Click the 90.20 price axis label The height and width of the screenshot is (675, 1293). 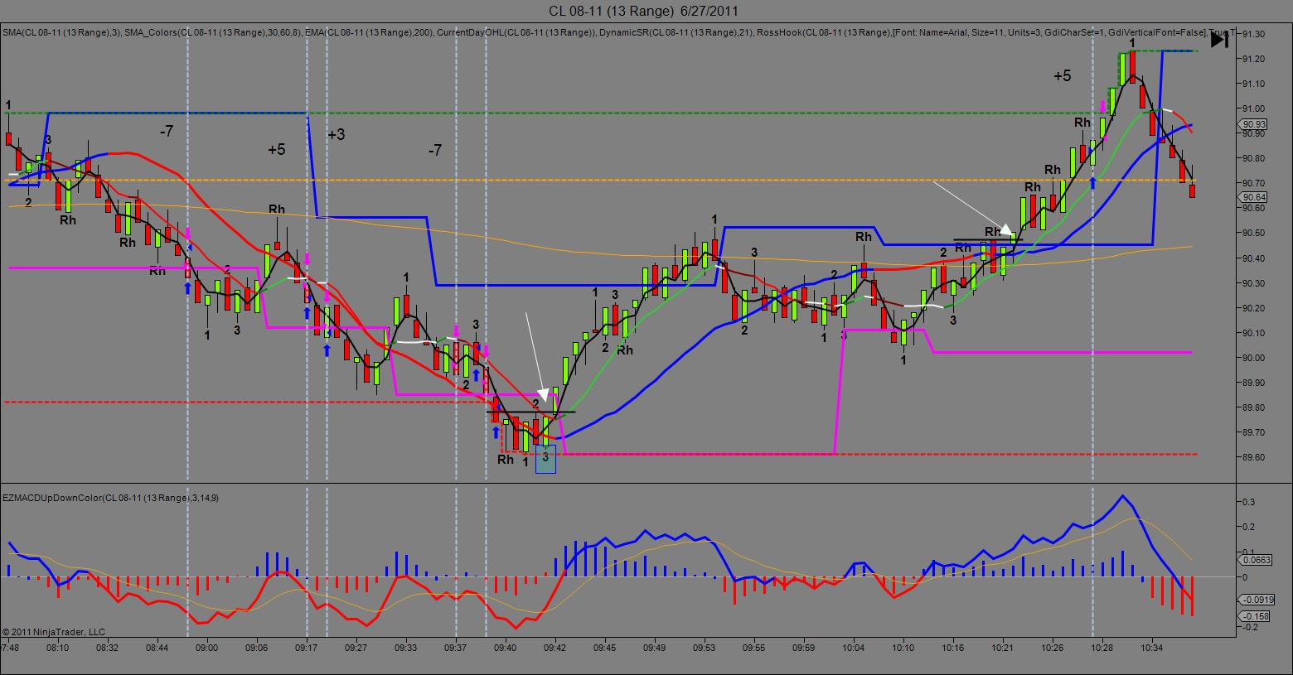tap(1253, 308)
